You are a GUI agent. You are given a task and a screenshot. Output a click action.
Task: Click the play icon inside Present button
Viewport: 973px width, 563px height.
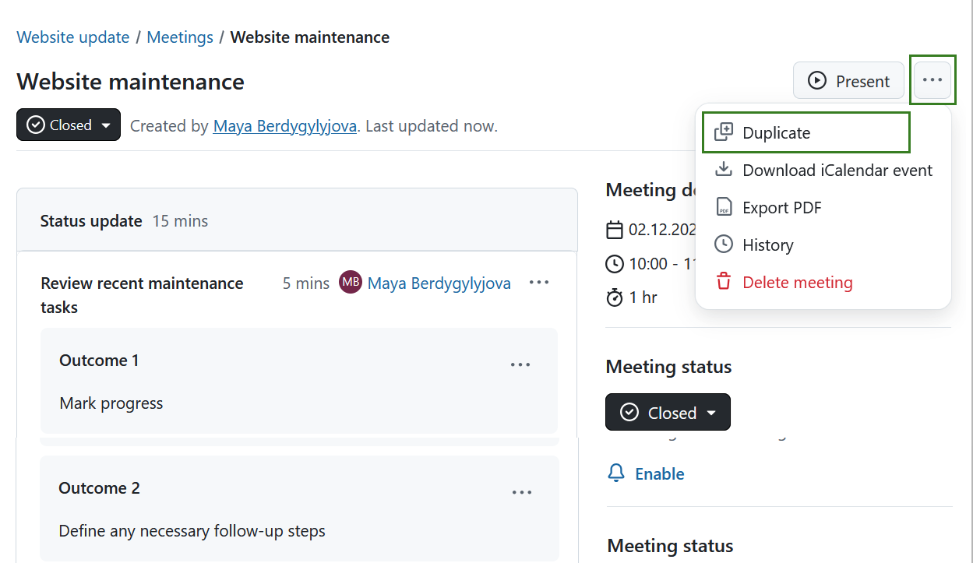tap(817, 80)
